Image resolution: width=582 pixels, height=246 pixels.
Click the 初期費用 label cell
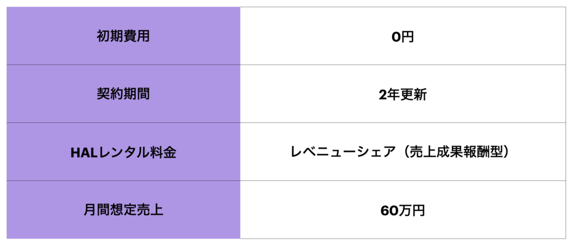click(123, 36)
